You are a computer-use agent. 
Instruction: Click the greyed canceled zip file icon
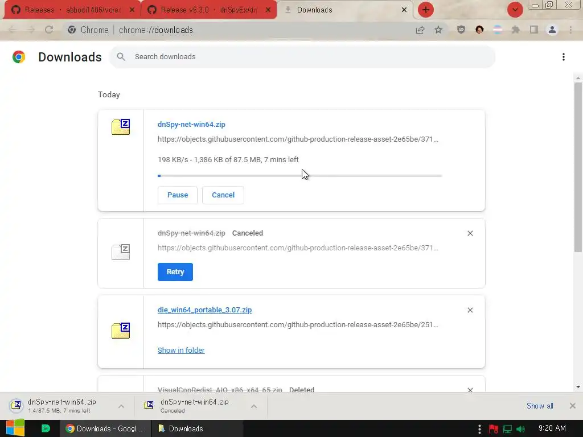coord(121,252)
